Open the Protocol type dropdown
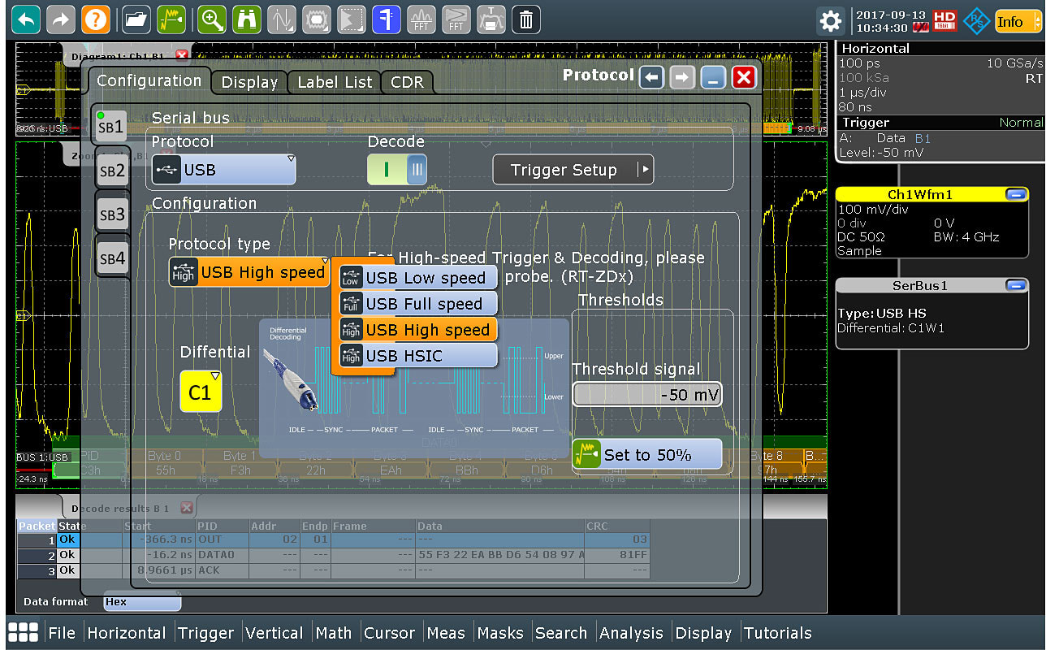Screen dimensions: 1046x650 249,272
